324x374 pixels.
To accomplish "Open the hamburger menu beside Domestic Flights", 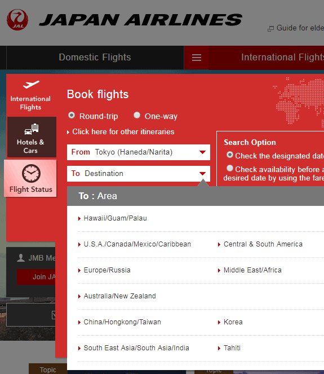I will pyautogui.click(x=197, y=58).
